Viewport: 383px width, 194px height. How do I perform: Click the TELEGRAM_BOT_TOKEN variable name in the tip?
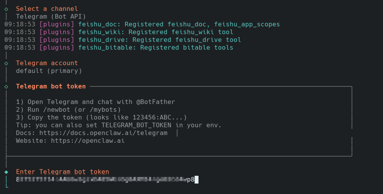pyautogui.click(x=136, y=125)
